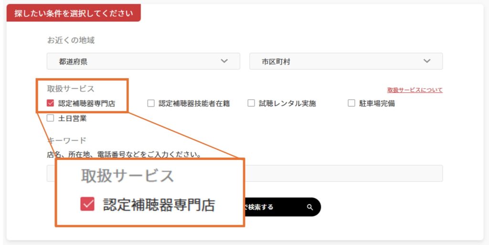
Task: Open the 都道府県 prefecture dropdown
Action: (143, 61)
